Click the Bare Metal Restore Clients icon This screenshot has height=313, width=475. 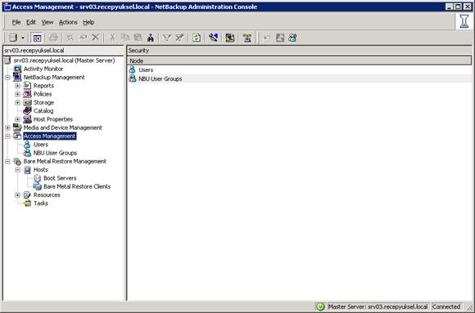tap(37, 186)
